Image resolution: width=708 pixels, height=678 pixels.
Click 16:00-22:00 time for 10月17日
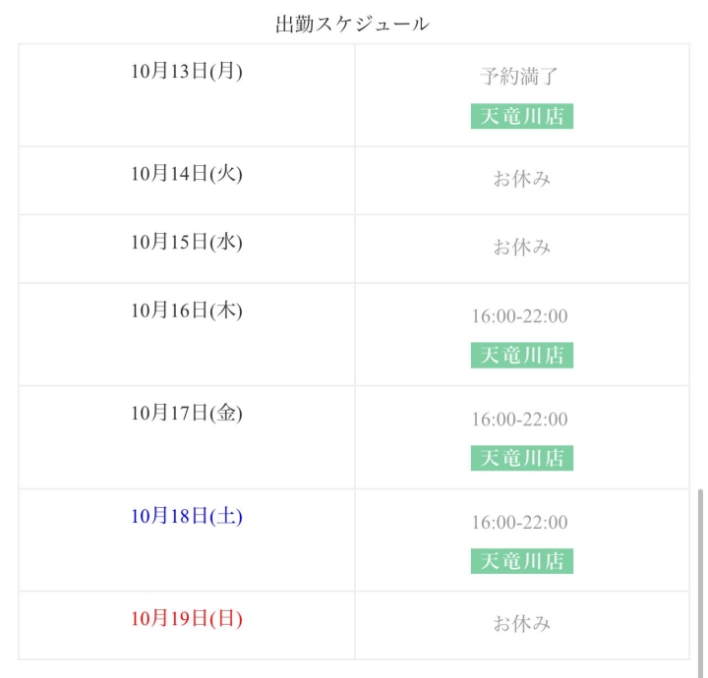click(x=519, y=420)
